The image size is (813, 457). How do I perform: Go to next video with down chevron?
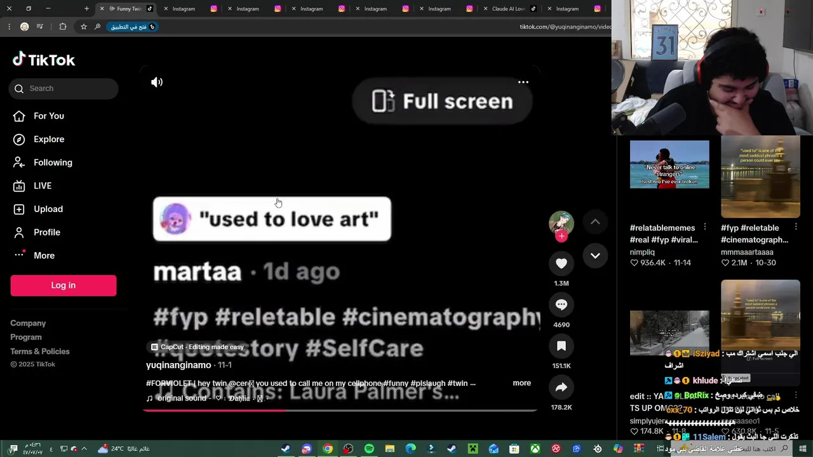(x=595, y=255)
